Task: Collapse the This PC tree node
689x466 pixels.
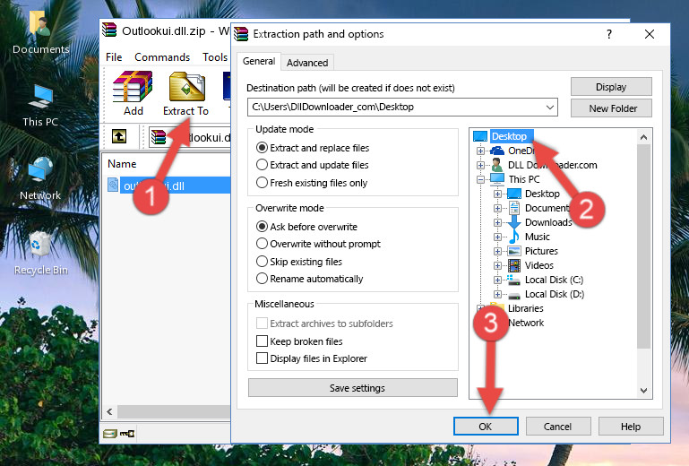Action: coord(481,179)
